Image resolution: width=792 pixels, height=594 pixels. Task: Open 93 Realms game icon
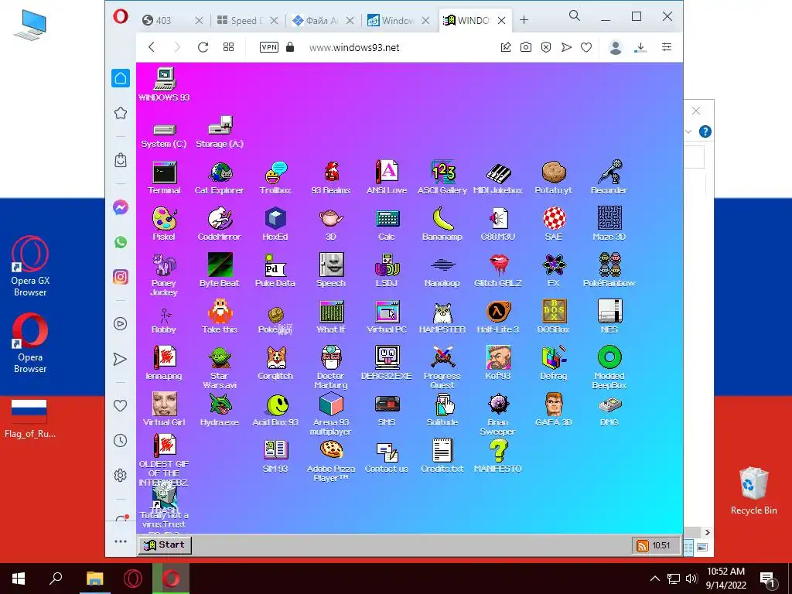331,173
